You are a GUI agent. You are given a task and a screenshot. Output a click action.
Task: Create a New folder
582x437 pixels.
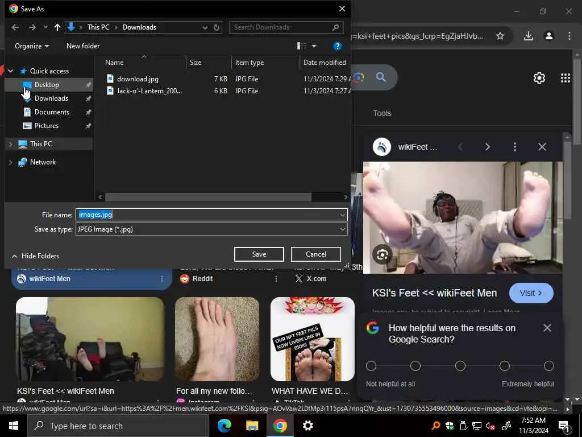click(x=83, y=46)
